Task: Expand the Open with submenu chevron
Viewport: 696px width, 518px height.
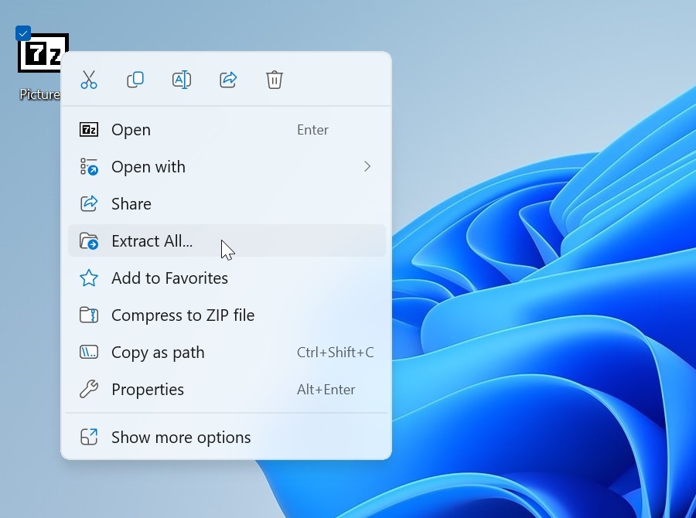Action: pyautogui.click(x=367, y=167)
